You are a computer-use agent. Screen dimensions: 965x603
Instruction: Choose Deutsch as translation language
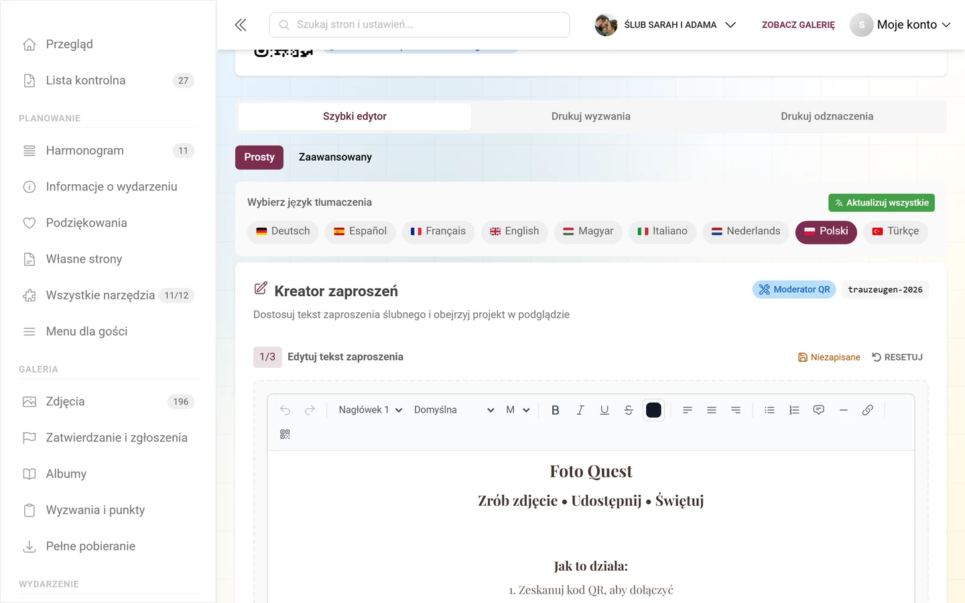283,232
